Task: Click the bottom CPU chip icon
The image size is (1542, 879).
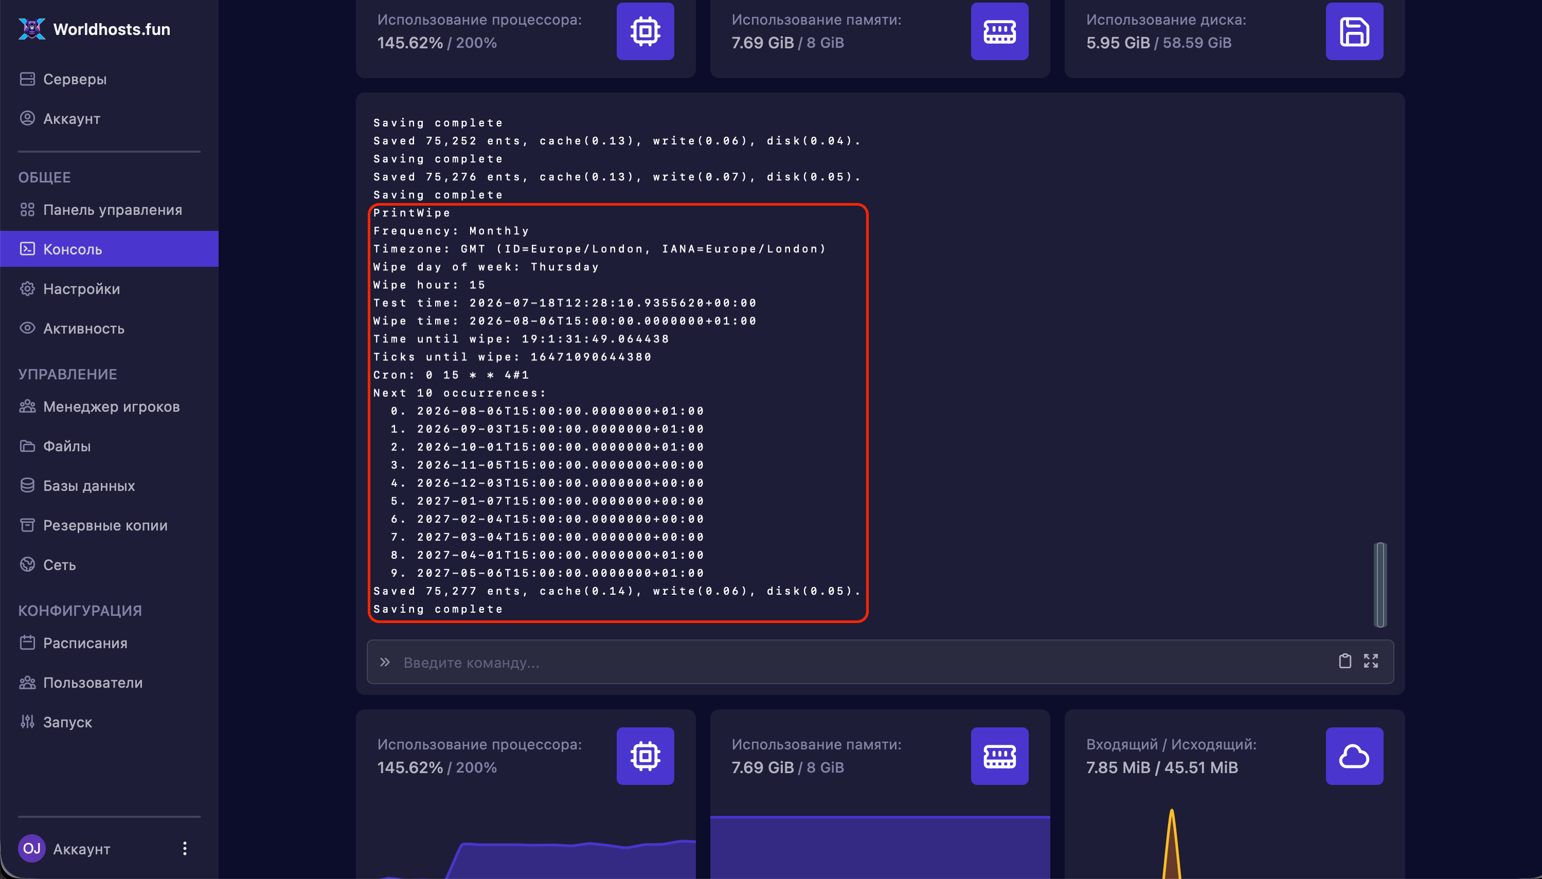Action: tap(645, 756)
